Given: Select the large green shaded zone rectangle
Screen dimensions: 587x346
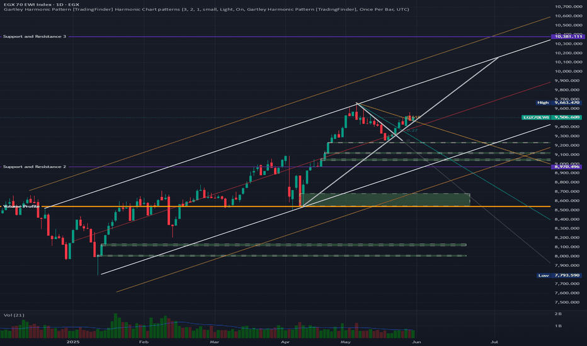Looking at the screenshot, I should point(385,200).
